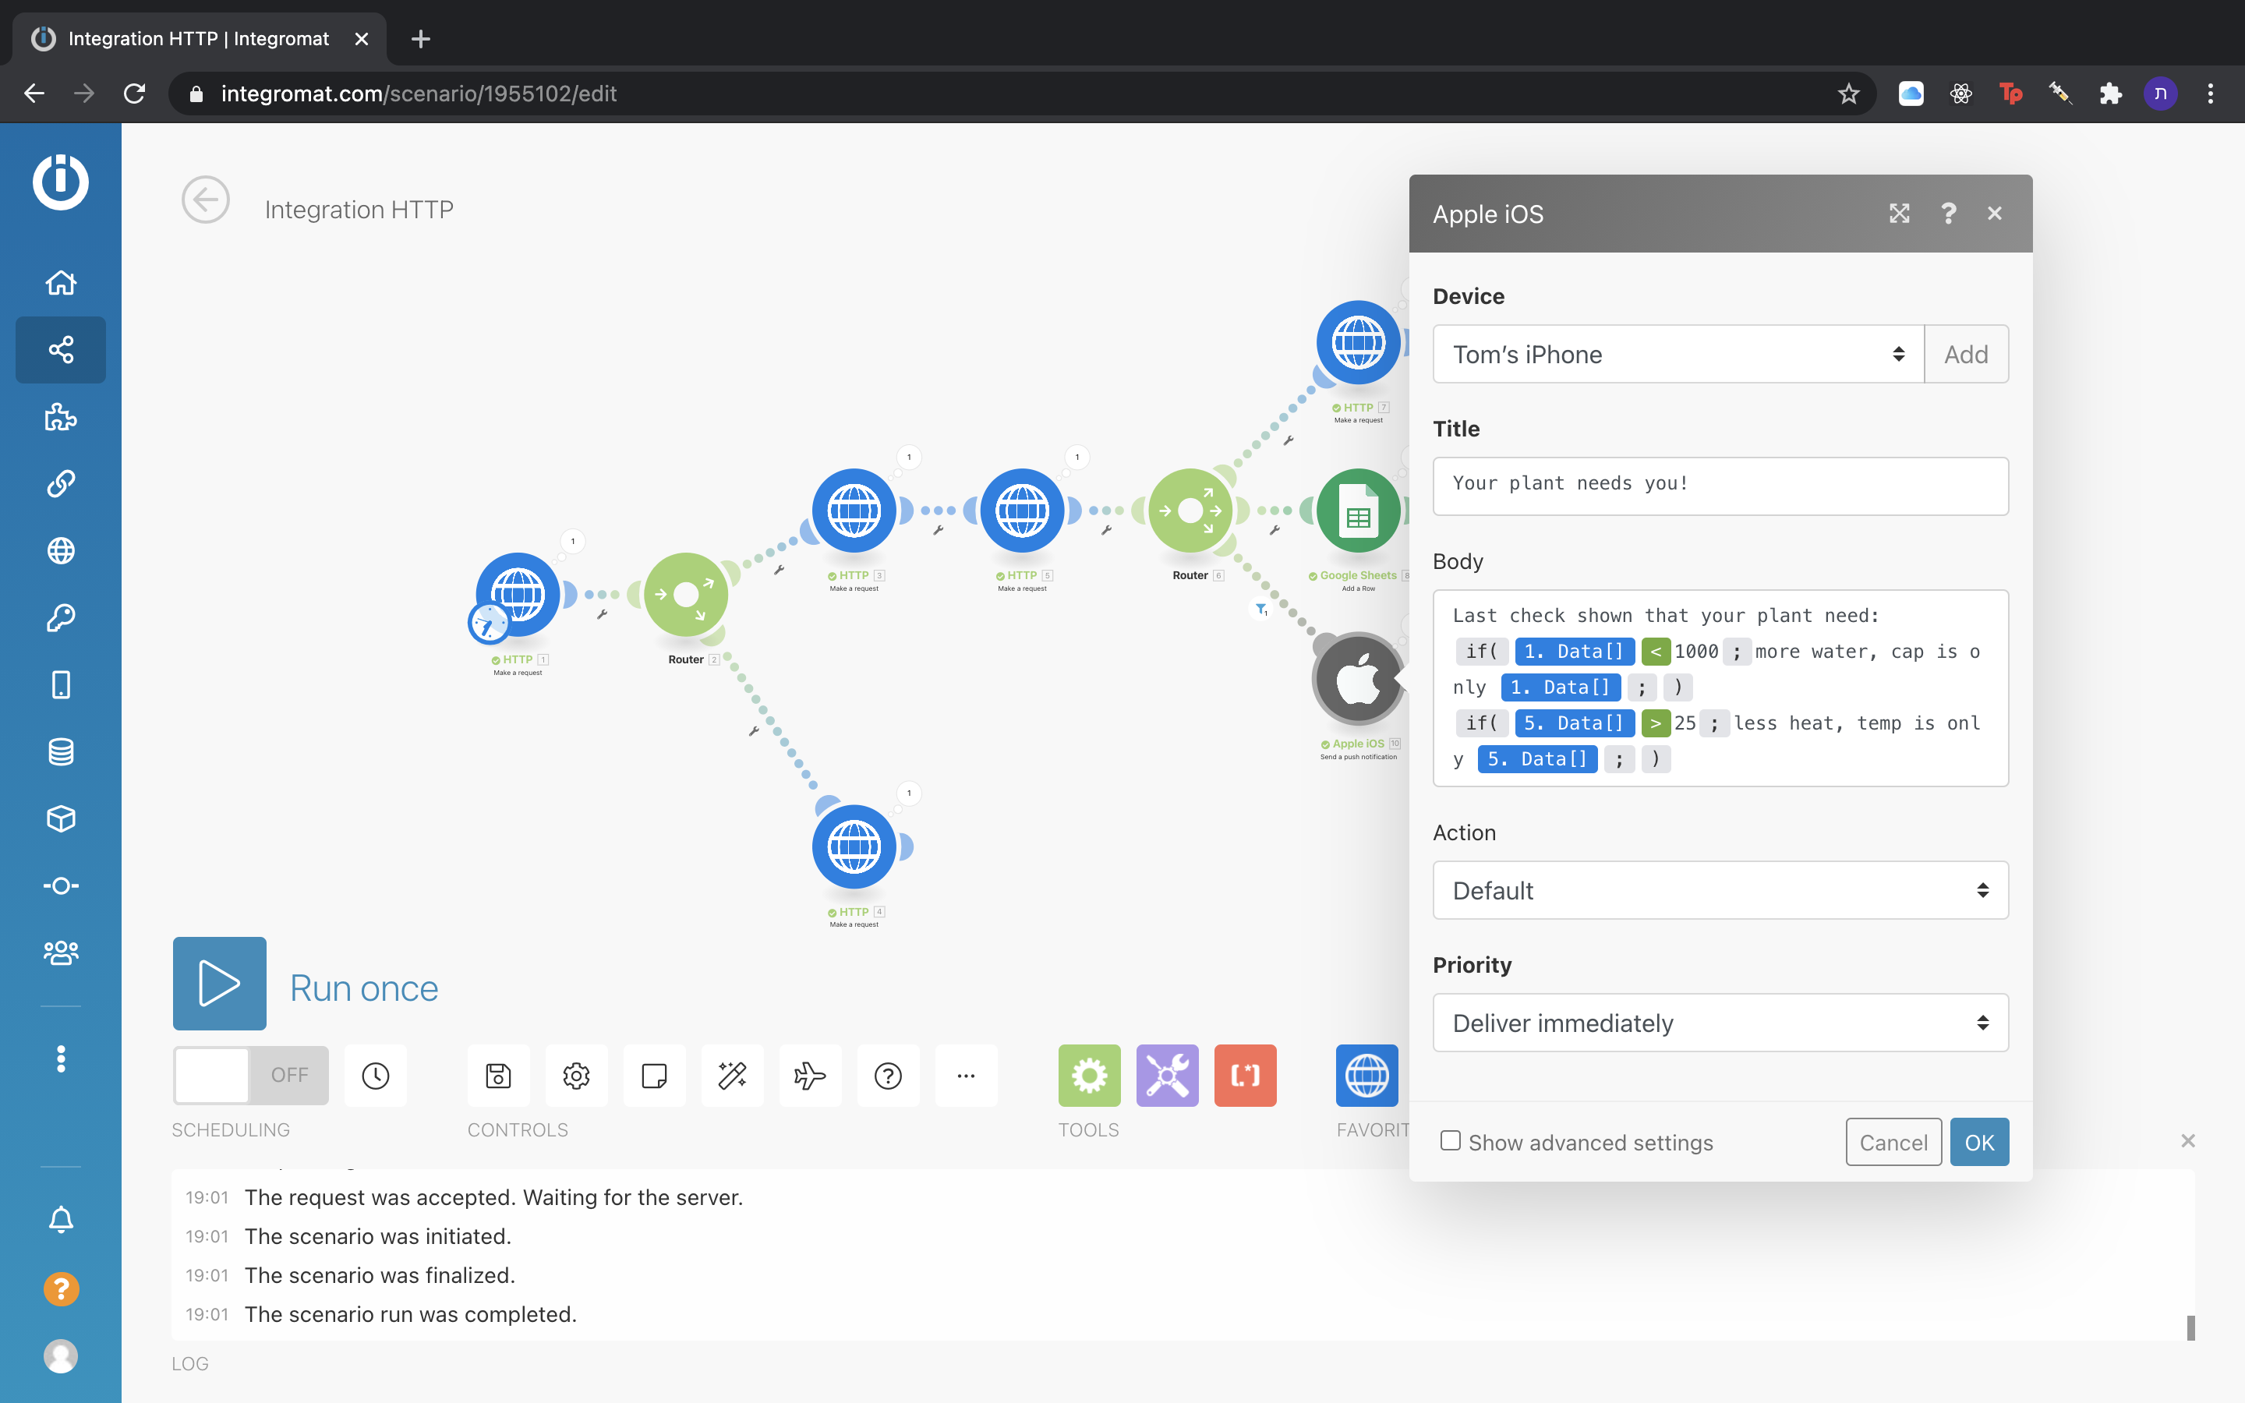Open the purple Tools wrench icon
The width and height of the screenshot is (2245, 1403).
coord(1167,1075)
